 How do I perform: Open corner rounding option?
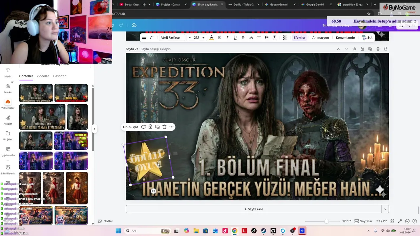(152, 38)
